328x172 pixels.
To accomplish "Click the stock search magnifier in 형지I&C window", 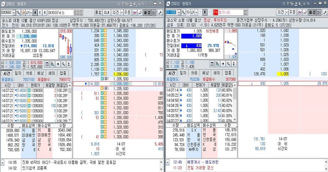I will click(x=183, y=13).
